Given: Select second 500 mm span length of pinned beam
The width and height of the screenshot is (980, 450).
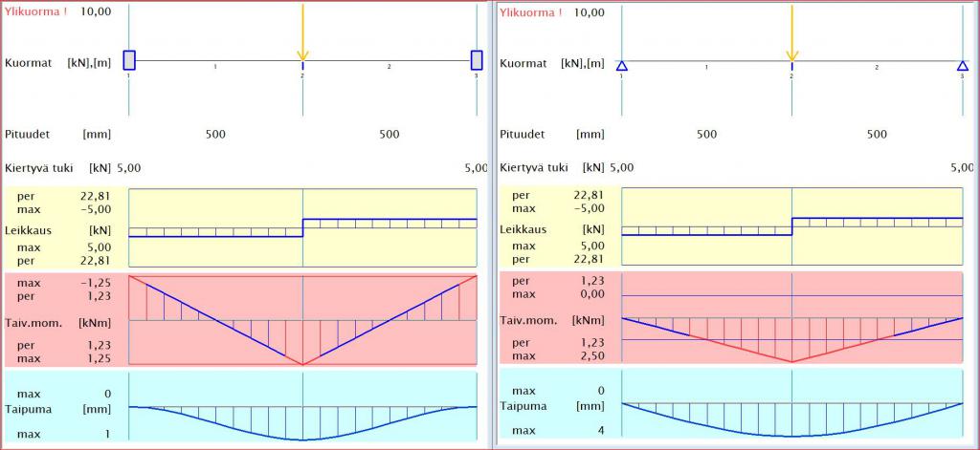Looking at the screenshot, I should tap(877, 135).
